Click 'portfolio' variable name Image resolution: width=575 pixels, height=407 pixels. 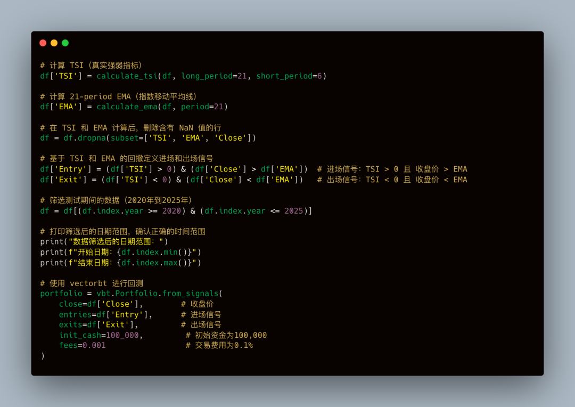(x=61, y=294)
